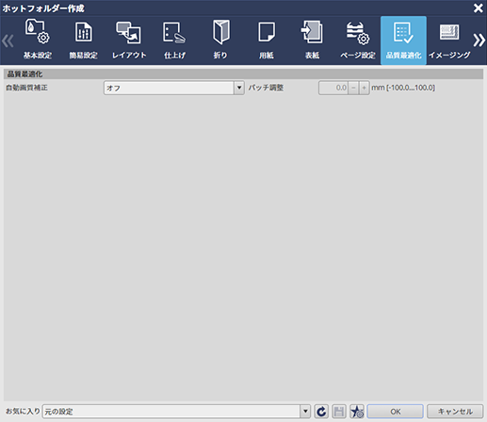
Task: Switch to the 簡易設定 tab
Action: click(x=83, y=41)
